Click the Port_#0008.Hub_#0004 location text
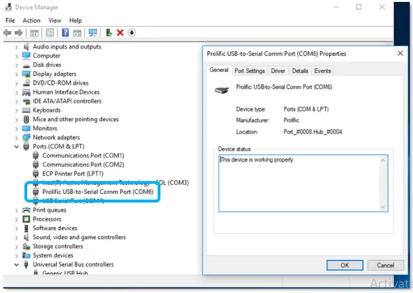Image resolution: width=413 pixels, height=293 pixels. 313,132
